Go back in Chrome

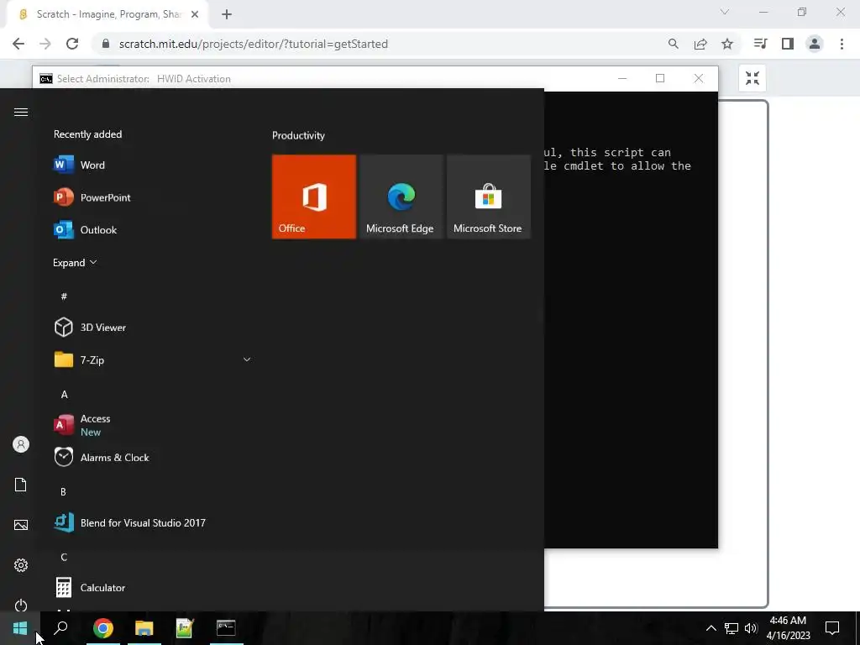18,44
